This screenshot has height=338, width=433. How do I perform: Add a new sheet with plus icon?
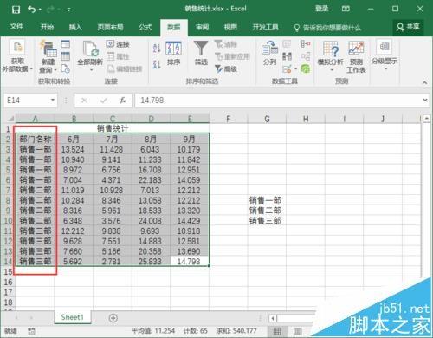[113, 318]
